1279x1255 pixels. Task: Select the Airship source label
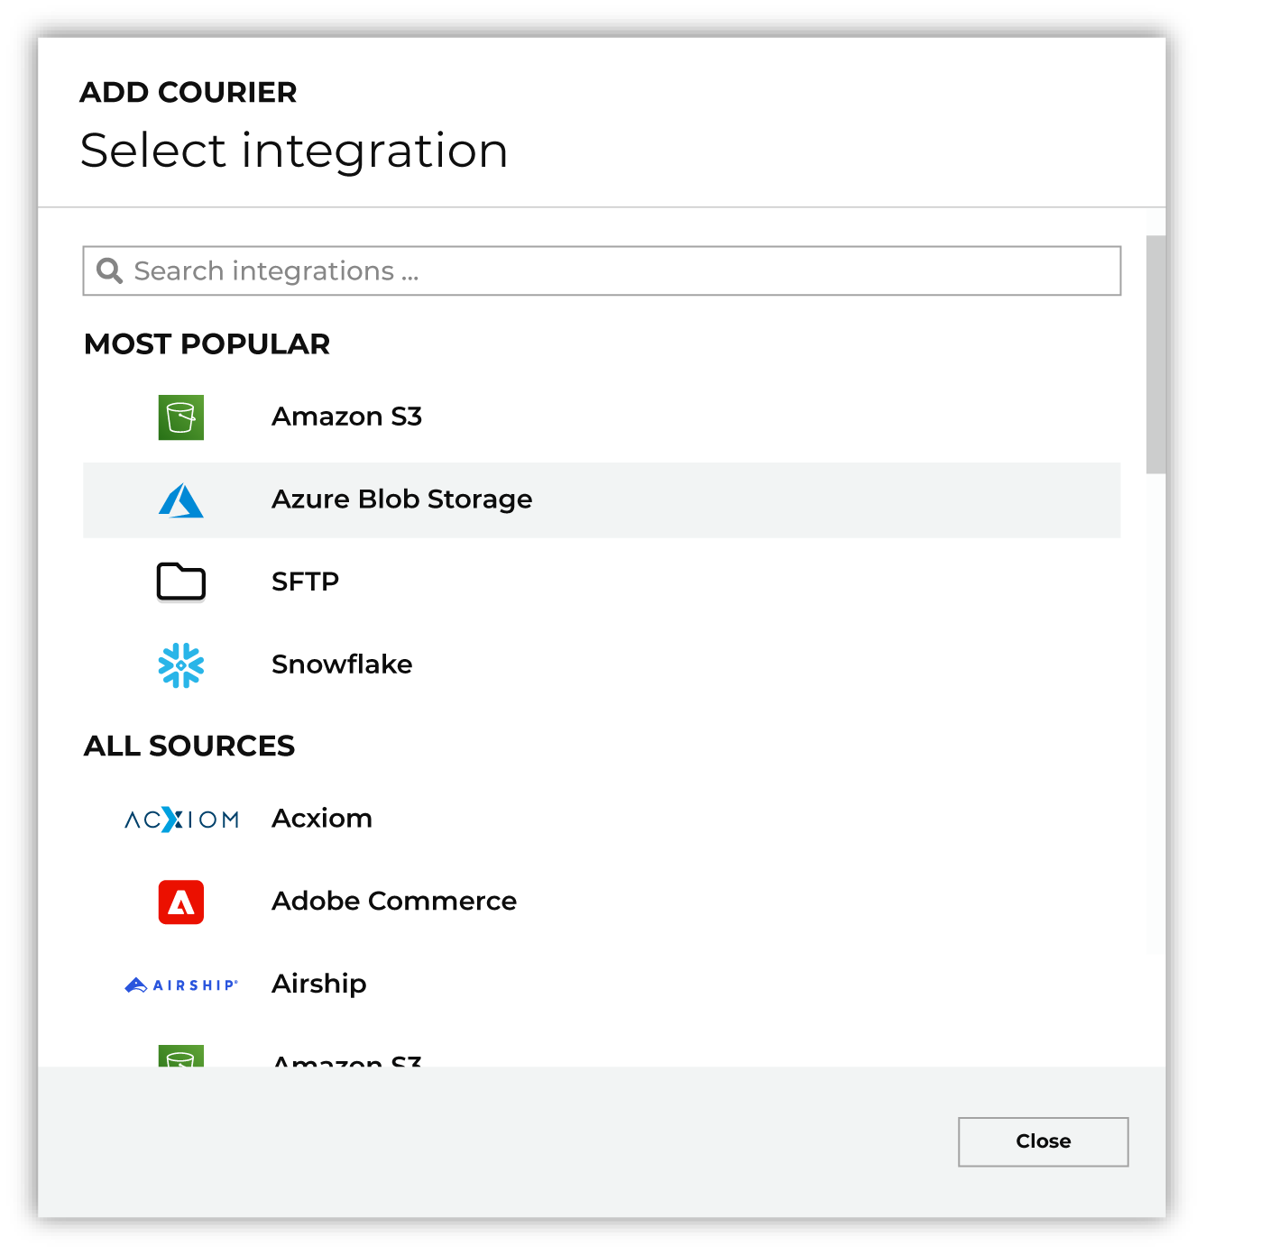(x=319, y=984)
